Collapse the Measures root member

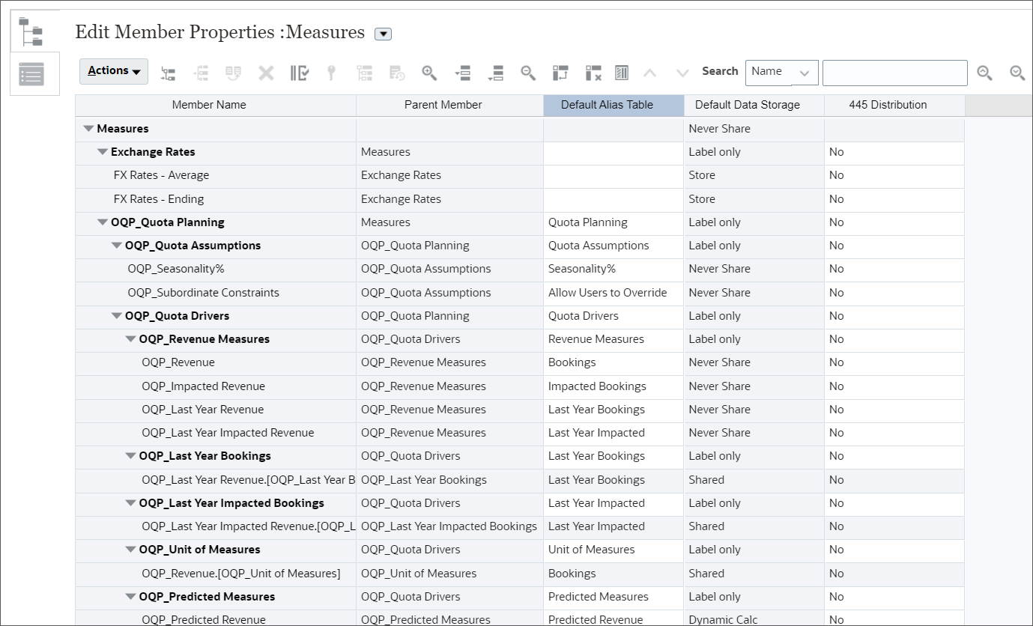[x=88, y=128]
